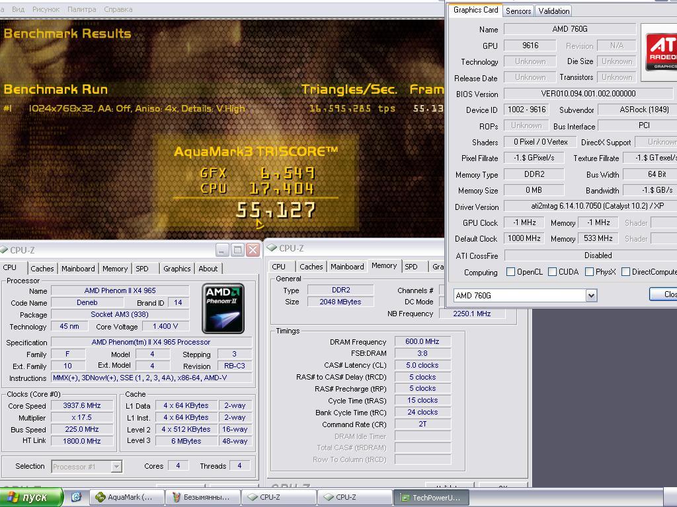This screenshot has height=507, width=677.
Task: Close the left CPU-Z window
Action: click(x=253, y=250)
